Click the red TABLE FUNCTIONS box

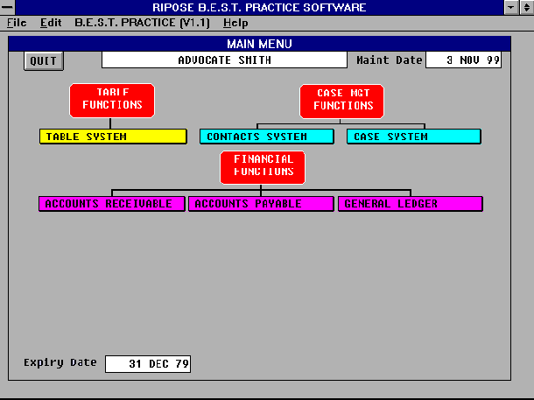pos(111,101)
